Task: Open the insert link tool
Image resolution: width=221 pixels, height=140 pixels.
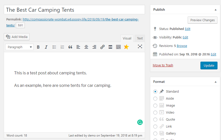Action: pyautogui.click(x=102, y=47)
